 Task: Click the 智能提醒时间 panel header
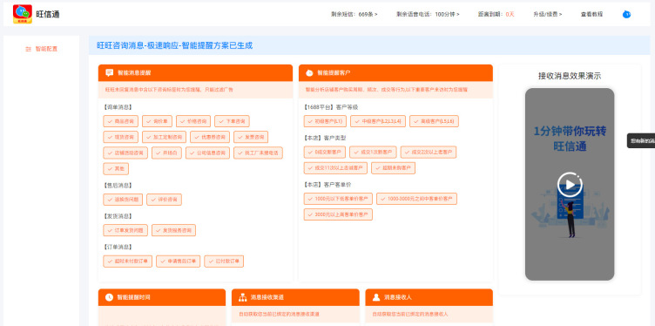pyautogui.click(x=162, y=297)
